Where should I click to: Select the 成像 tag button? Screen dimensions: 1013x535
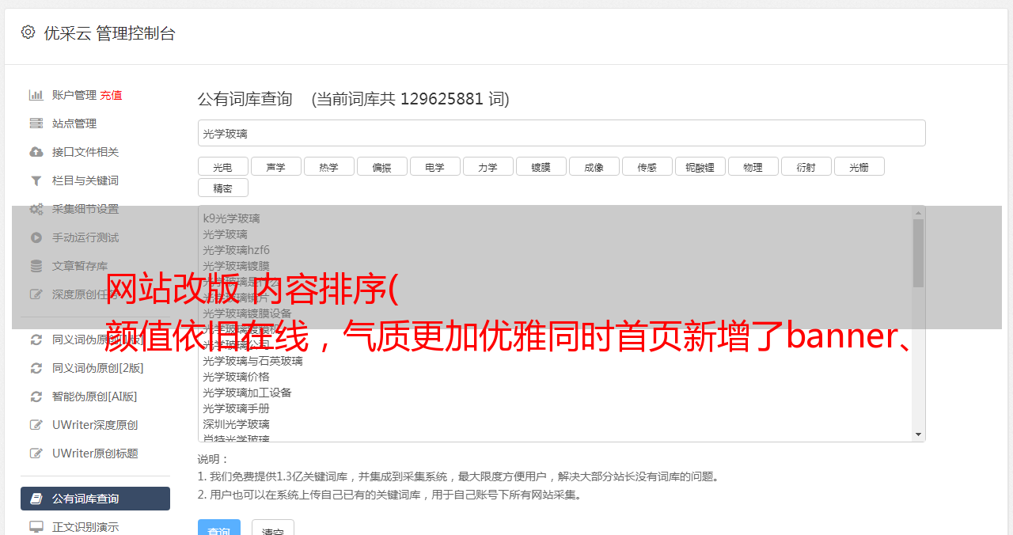(594, 167)
